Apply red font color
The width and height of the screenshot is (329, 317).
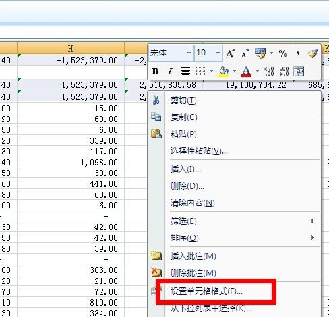246,71
